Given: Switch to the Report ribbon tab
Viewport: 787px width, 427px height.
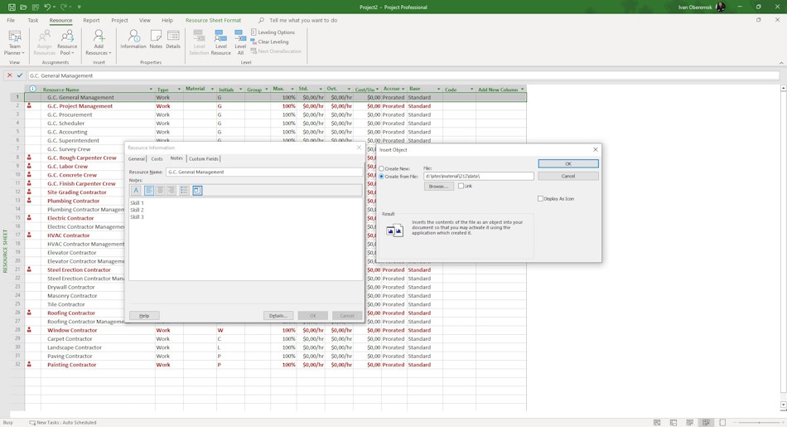Looking at the screenshot, I should [x=91, y=21].
